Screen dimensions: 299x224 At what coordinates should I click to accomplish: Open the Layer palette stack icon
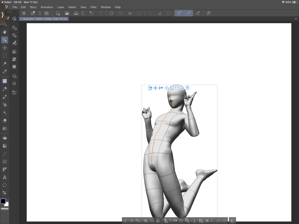click(x=14, y=83)
